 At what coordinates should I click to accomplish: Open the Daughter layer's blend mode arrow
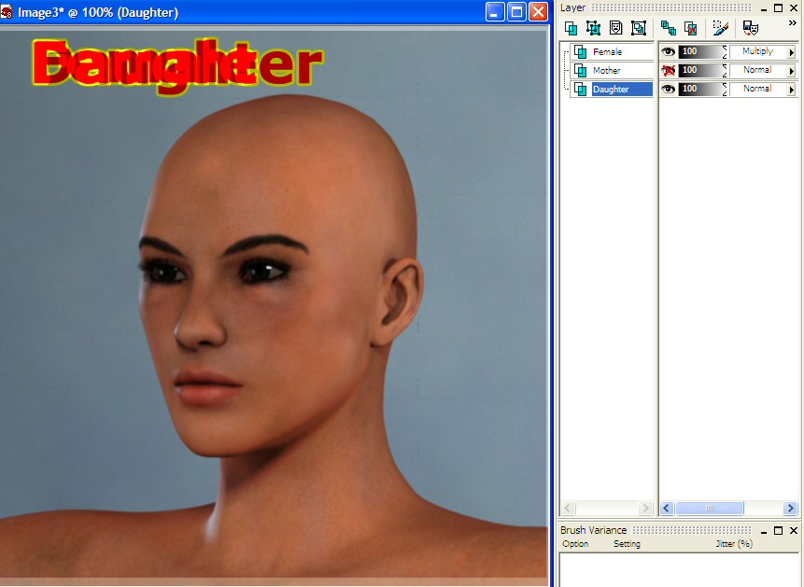(x=792, y=90)
